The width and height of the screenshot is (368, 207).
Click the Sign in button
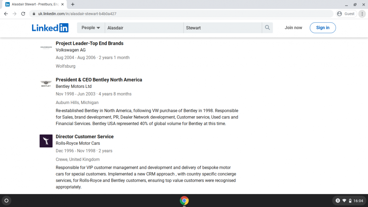tap(323, 28)
